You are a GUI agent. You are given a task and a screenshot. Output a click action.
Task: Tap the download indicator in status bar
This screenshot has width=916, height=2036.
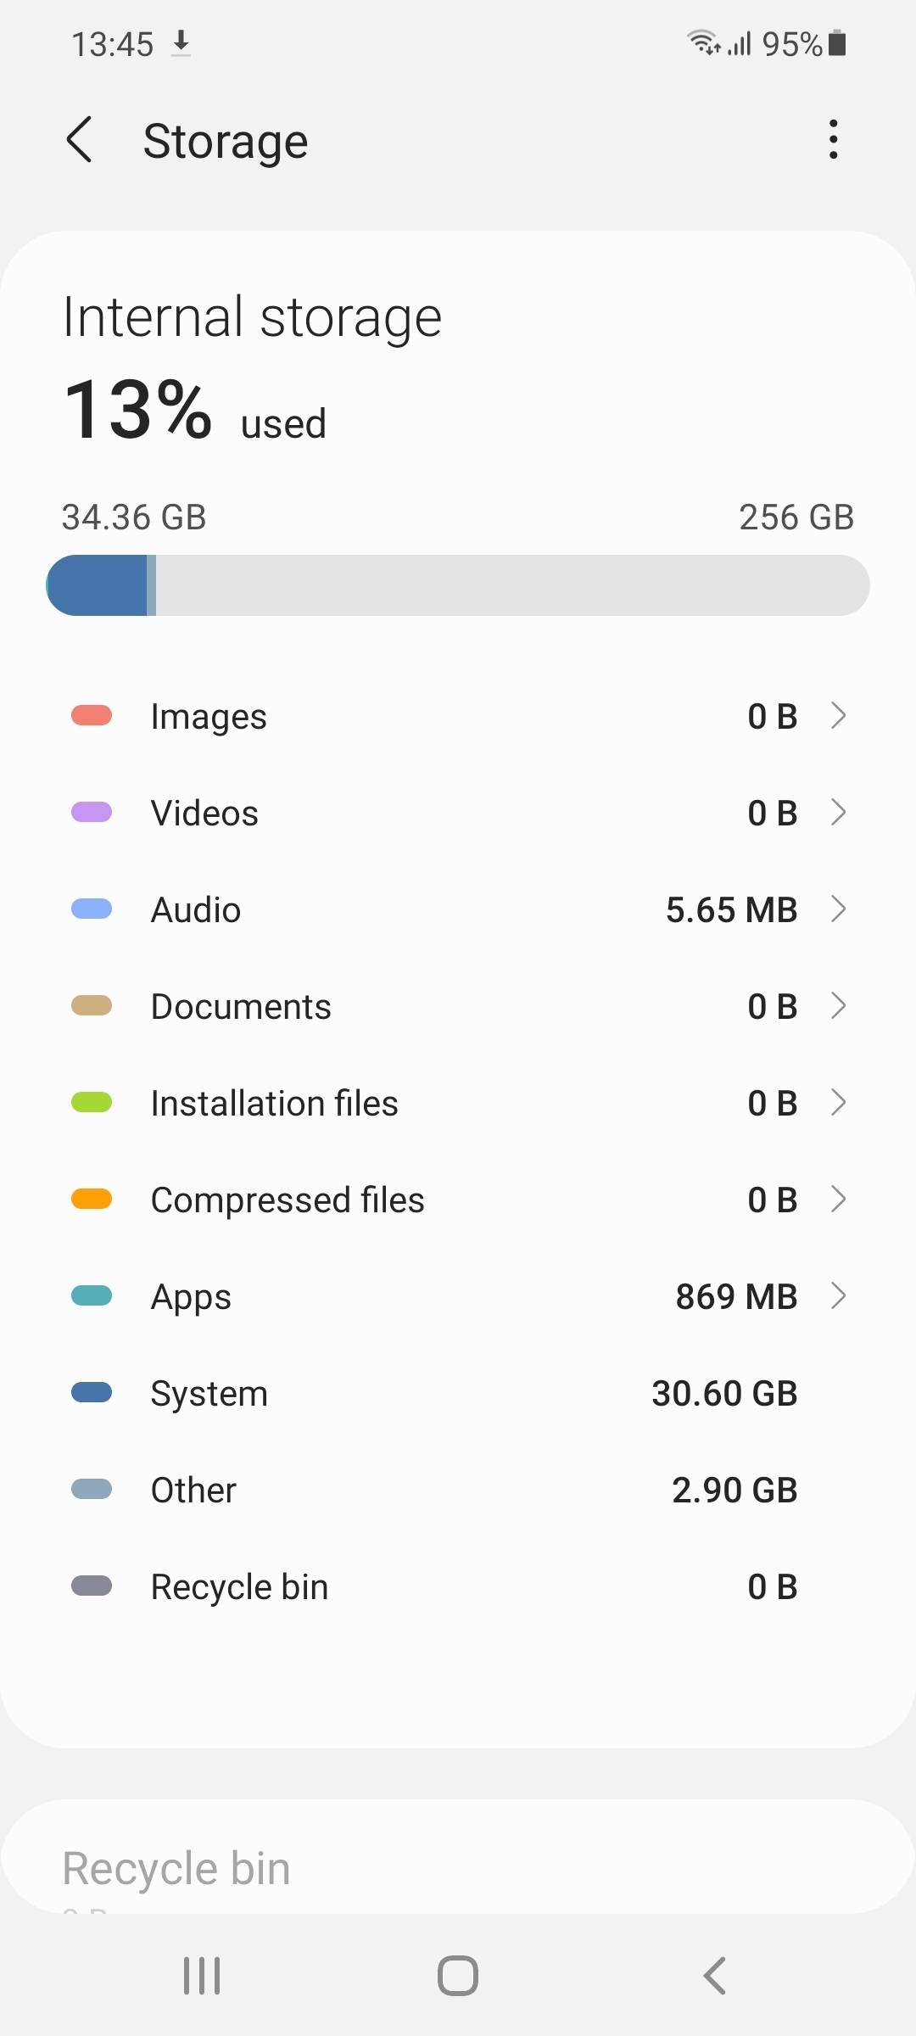click(x=181, y=42)
